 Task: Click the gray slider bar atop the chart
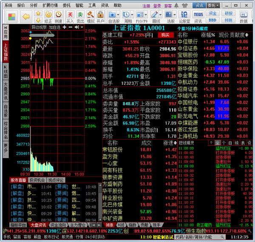[42, 35]
